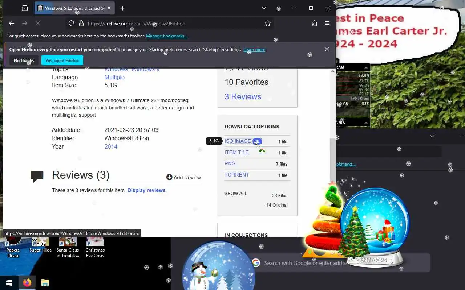Choose Yes, open Firefox button

click(x=62, y=61)
